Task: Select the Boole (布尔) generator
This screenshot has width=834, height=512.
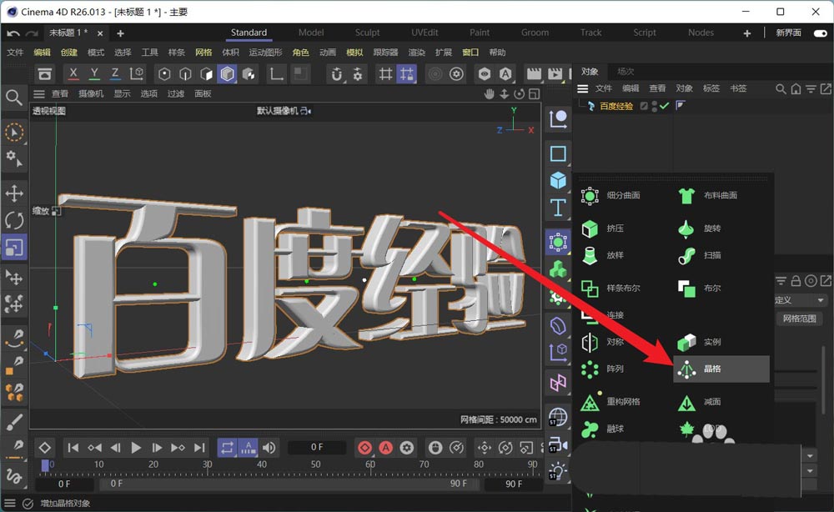Action: click(x=700, y=289)
